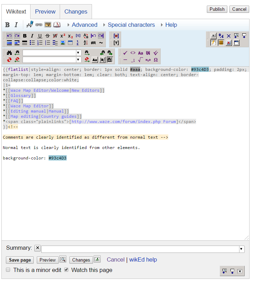Open the wikEd help link

click(x=143, y=259)
